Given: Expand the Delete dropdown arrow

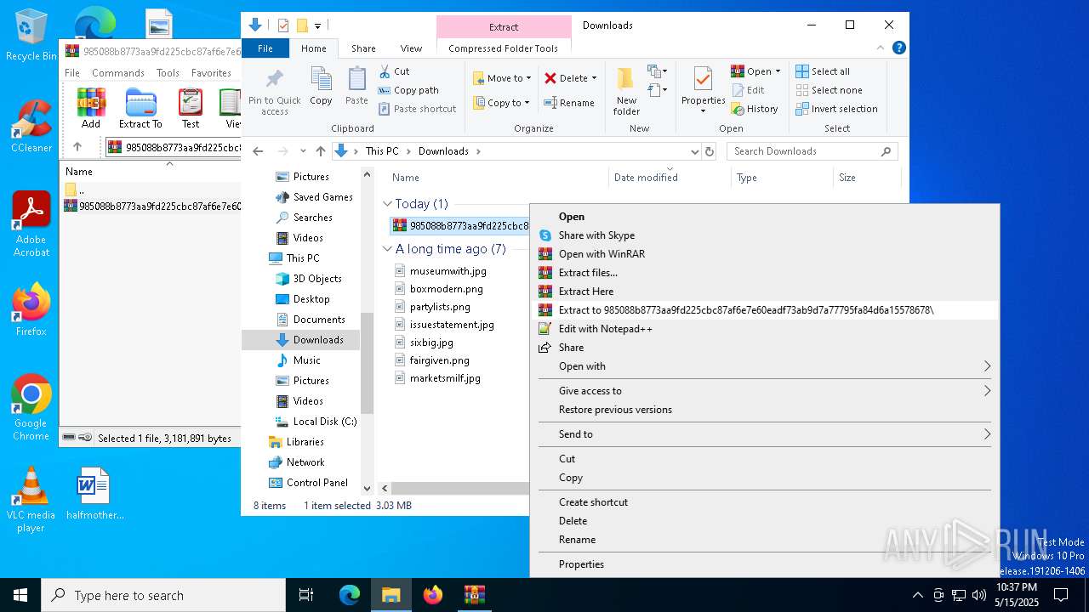Looking at the screenshot, I should pyautogui.click(x=594, y=78).
